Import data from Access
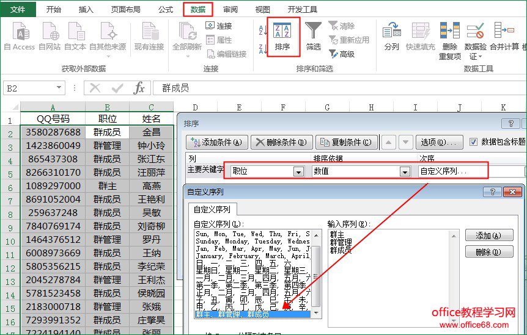The height and width of the screenshot is (335, 527). click(19, 36)
